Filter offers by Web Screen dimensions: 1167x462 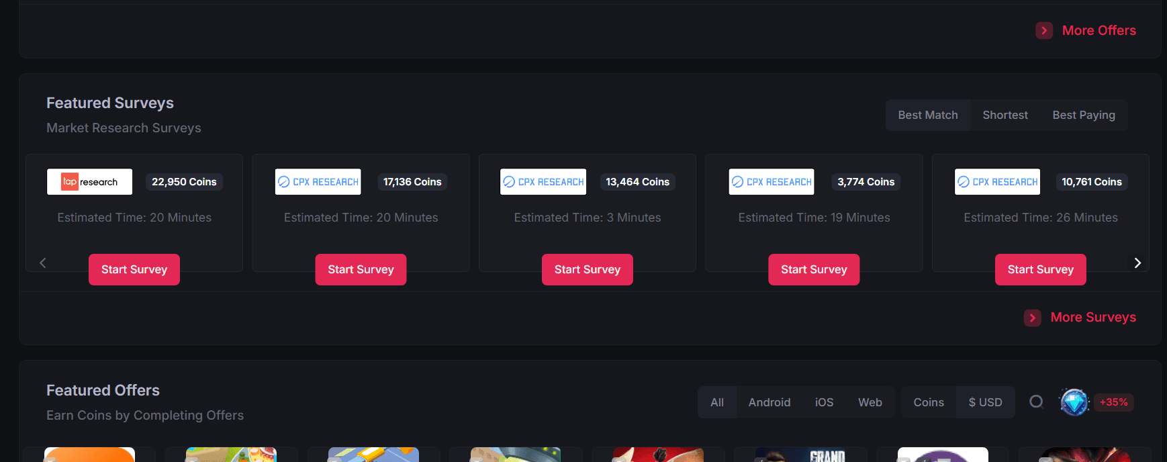click(870, 402)
